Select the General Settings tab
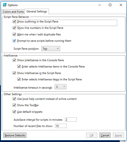127x142 pixels. coord(37,11)
